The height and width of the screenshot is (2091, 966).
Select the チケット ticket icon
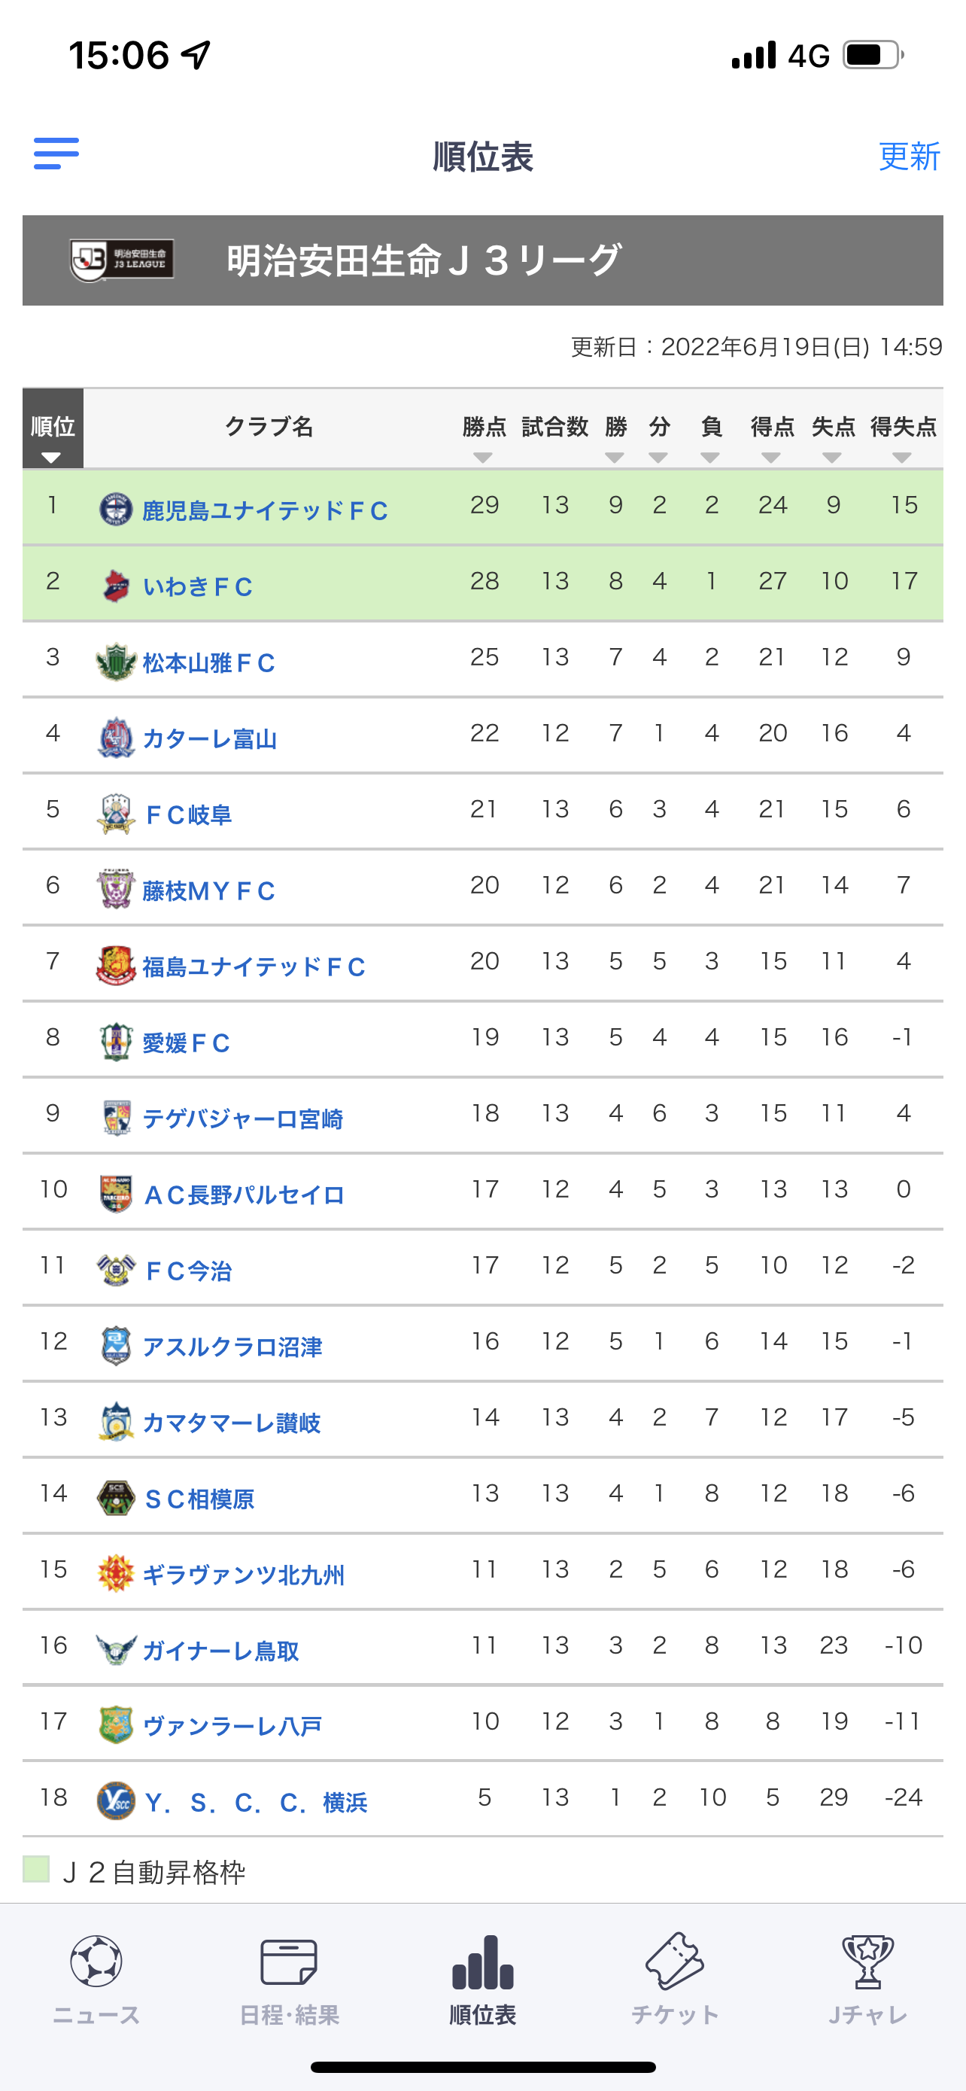pyautogui.click(x=675, y=1961)
